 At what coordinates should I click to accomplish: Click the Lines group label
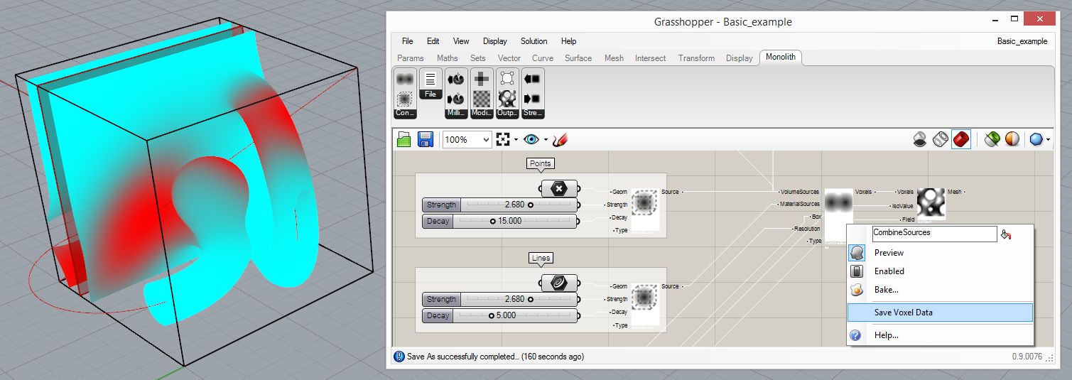click(540, 258)
